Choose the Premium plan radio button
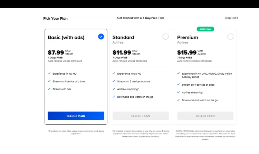Image resolution: width=259 pixels, height=154 pixels. (230, 37)
